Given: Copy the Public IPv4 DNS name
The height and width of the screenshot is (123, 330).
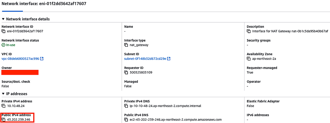Looking at the screenshot, I should pyautogui.click(x=126, y=120).
